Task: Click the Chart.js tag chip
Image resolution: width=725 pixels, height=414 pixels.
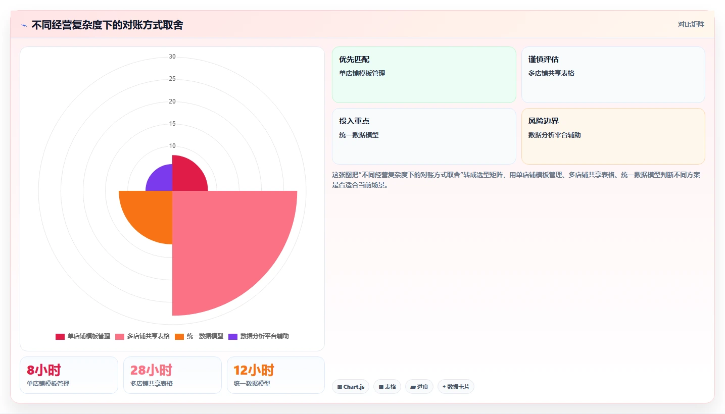Action: (x=351, y=387)
